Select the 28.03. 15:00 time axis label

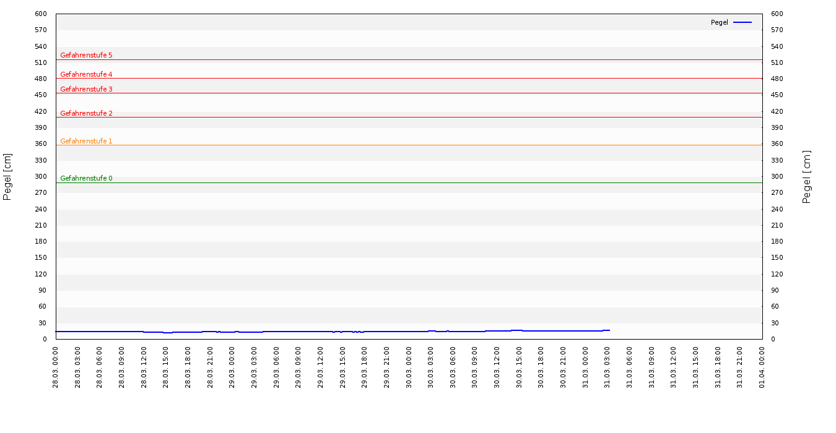166,367
